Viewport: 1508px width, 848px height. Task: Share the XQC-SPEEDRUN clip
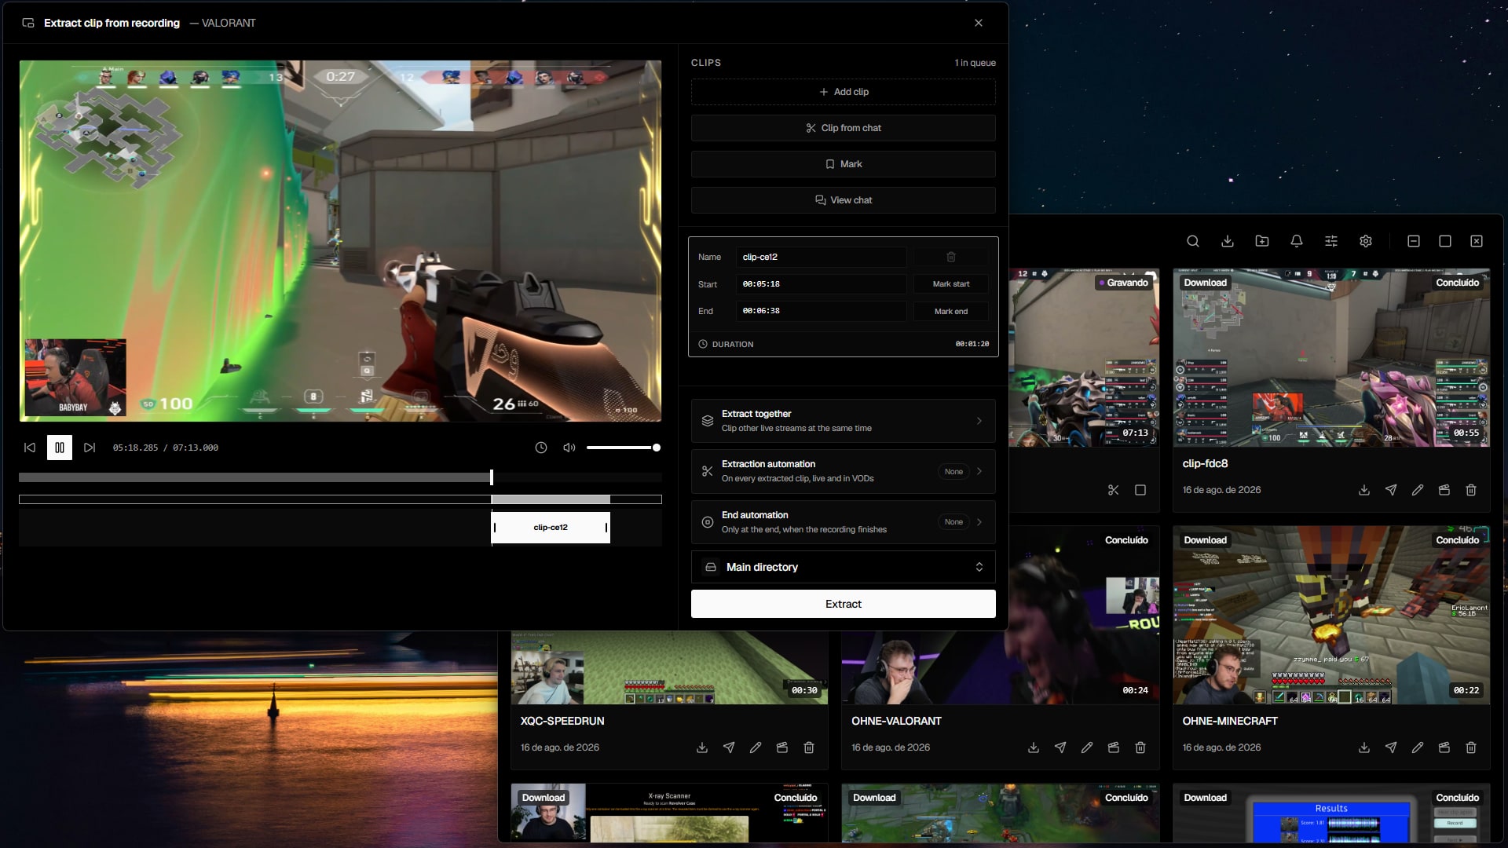point(729,747)
